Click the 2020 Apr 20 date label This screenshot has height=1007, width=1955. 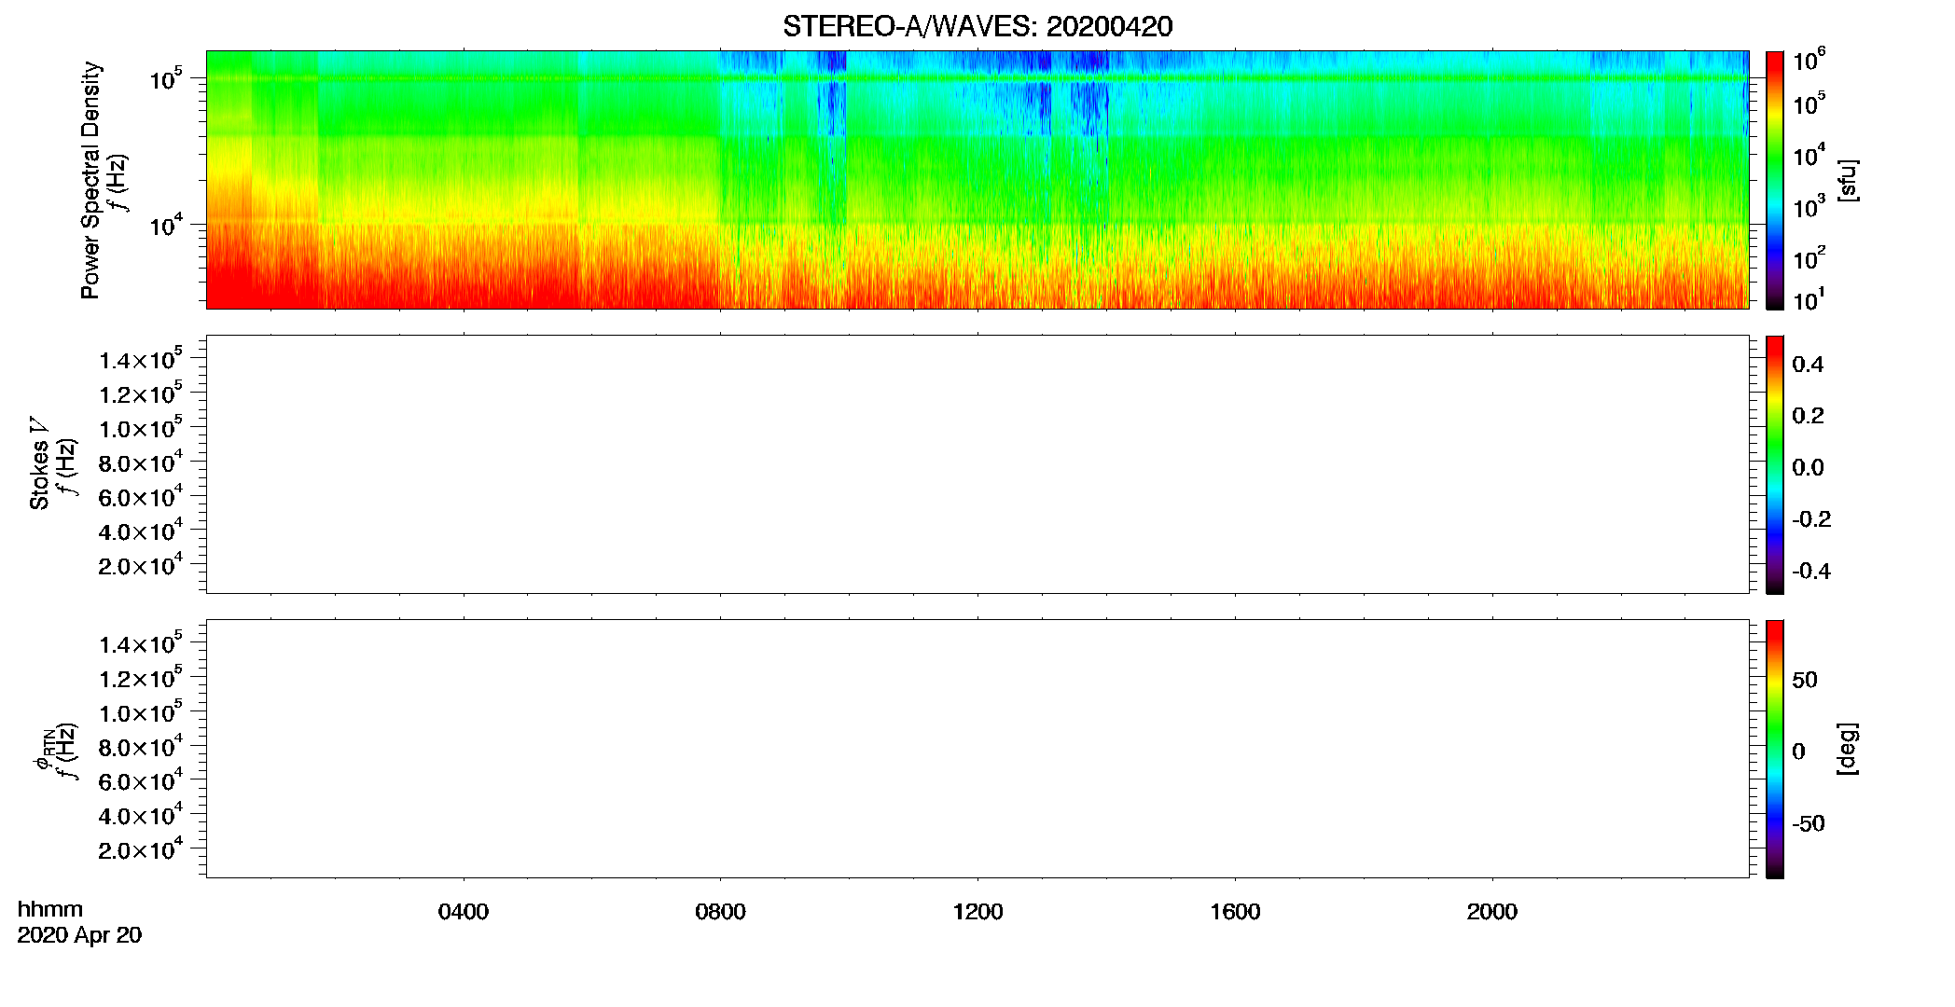coord(79,935)
